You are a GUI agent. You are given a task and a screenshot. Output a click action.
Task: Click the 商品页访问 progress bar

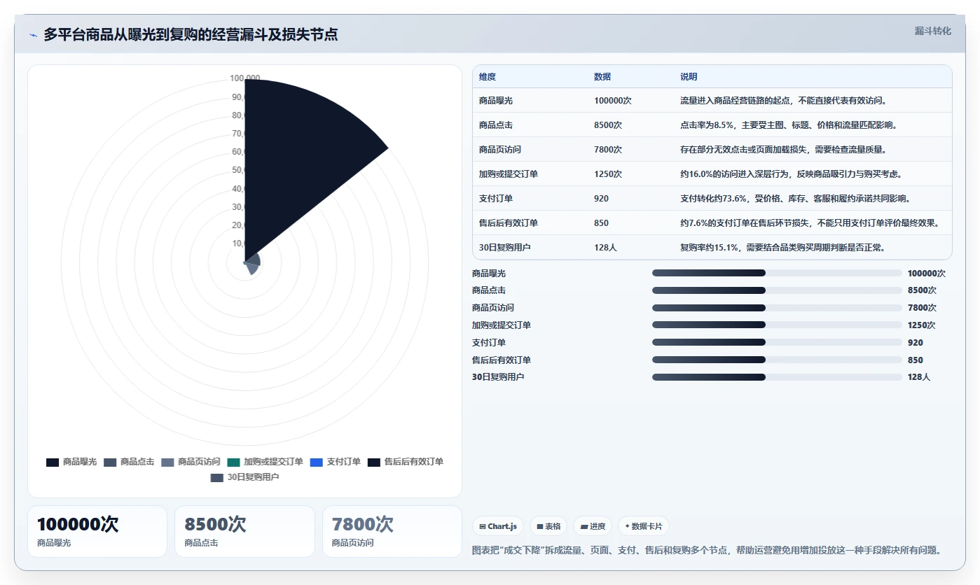point(777,308)
